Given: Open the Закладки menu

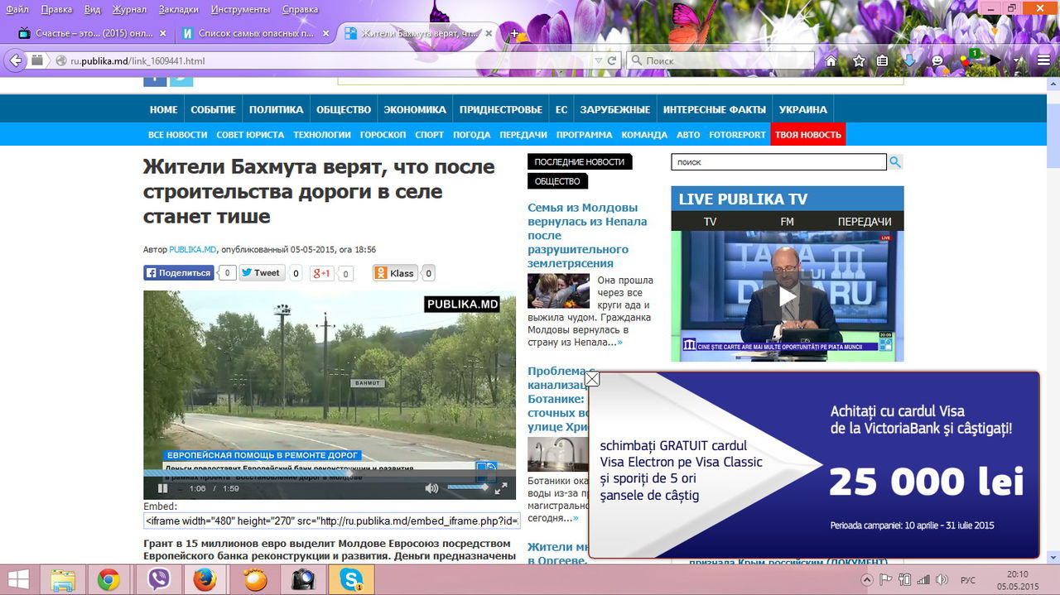Looking at the screenshot, I should click(x=177, y=9).
